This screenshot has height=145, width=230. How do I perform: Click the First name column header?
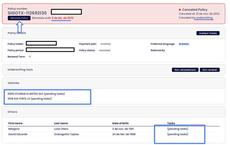point(15,123)
